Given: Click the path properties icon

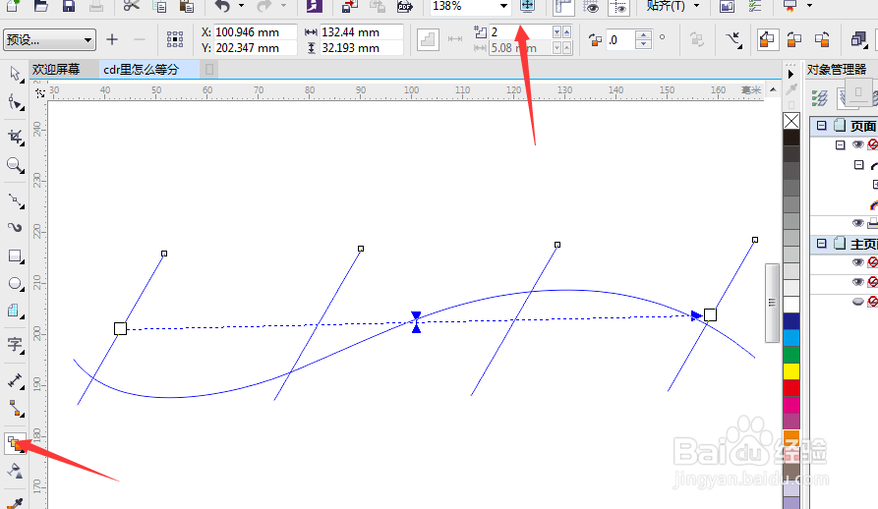Looking at the screenshot, I should (x=733, y=39).
